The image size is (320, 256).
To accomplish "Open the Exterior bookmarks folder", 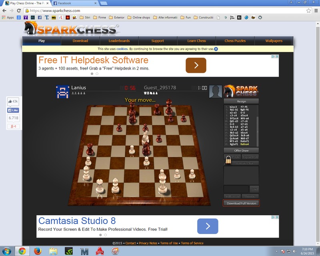I will click(x=117, y=18).
